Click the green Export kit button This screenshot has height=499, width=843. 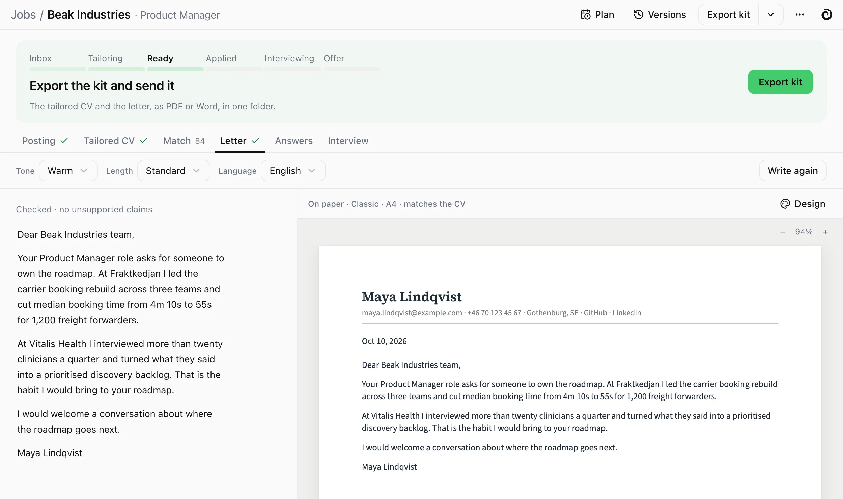tap(780, 82)
